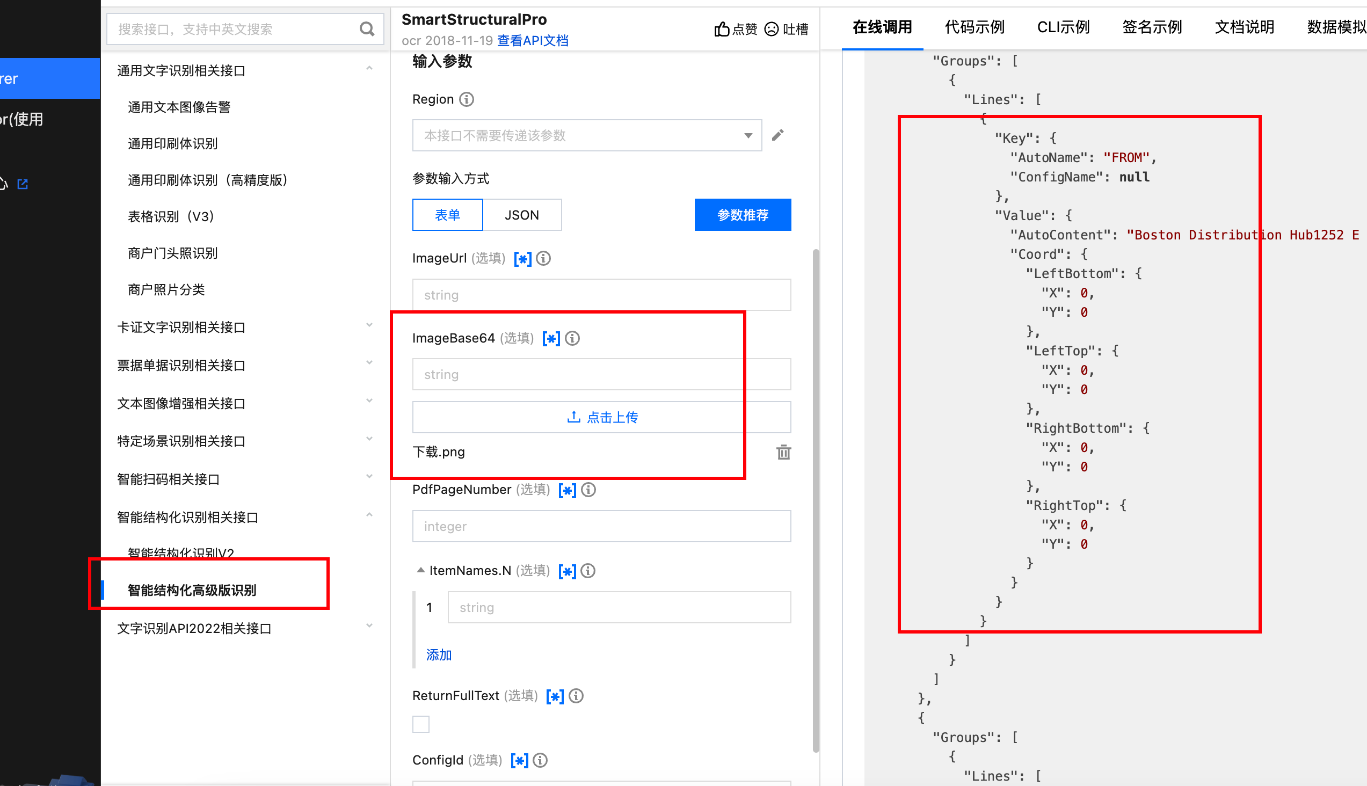Open the external link icon in sidebar
The width and height of the screenshot is (1367, 786).
click(23, 184)
